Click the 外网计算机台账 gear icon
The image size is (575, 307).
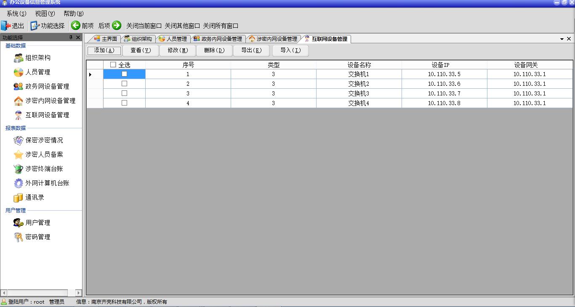[x=18, y=183]
